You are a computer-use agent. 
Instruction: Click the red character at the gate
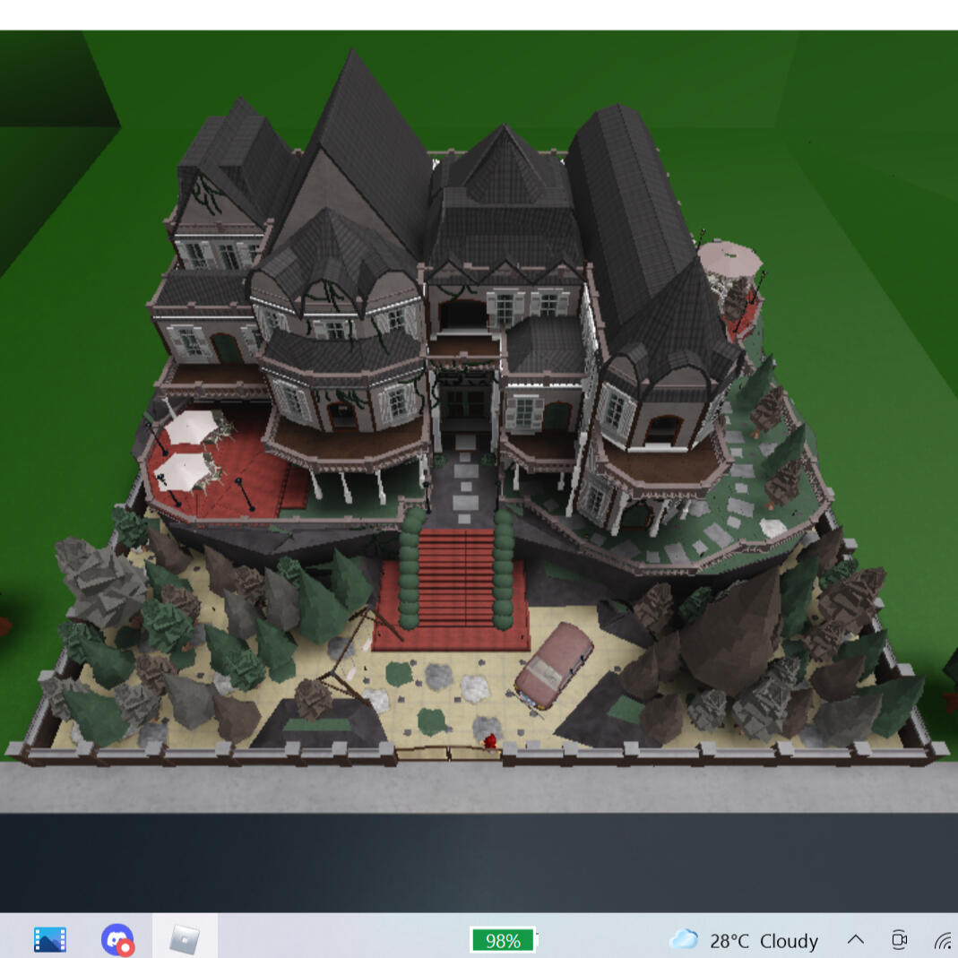[x=490, y=742]
